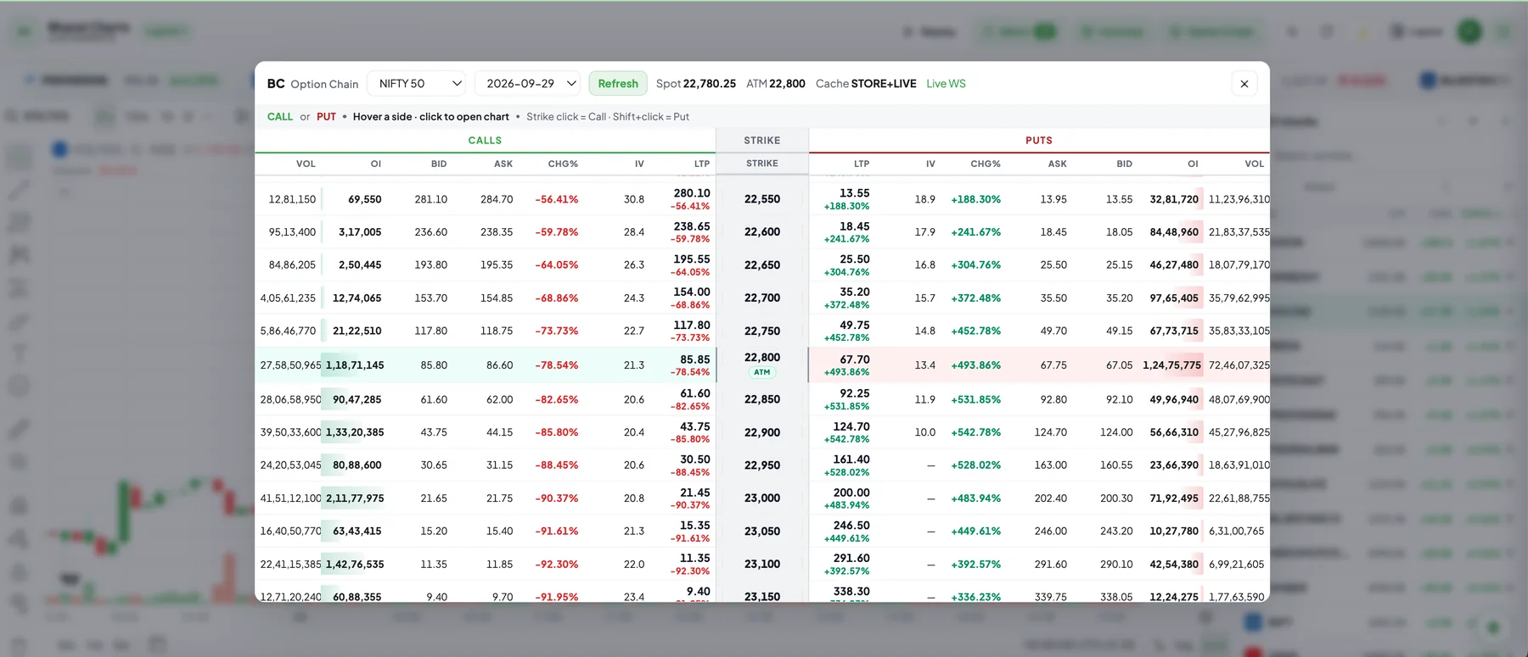
Task: Click call OI value 1,18,71,145
Action: pyautogui.click(x=355, y=365)
